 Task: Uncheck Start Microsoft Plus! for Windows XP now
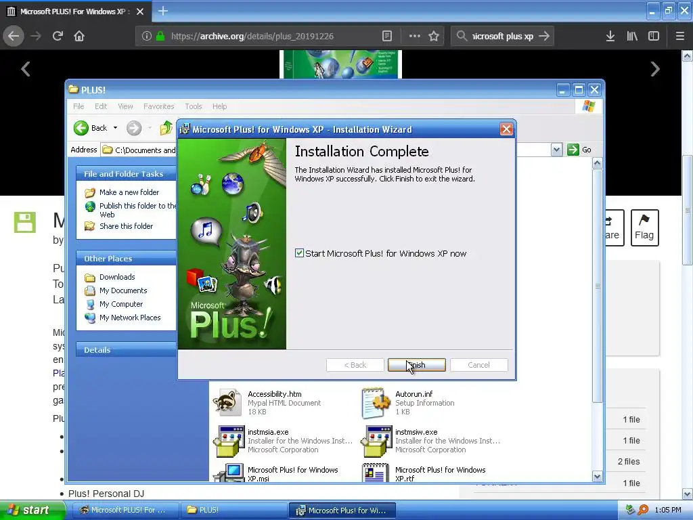point(299,253)
